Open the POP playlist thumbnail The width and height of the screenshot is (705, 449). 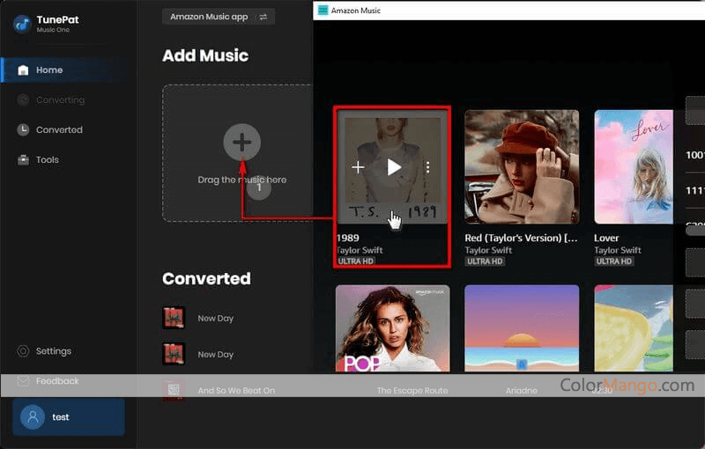(x=392, y=328)
